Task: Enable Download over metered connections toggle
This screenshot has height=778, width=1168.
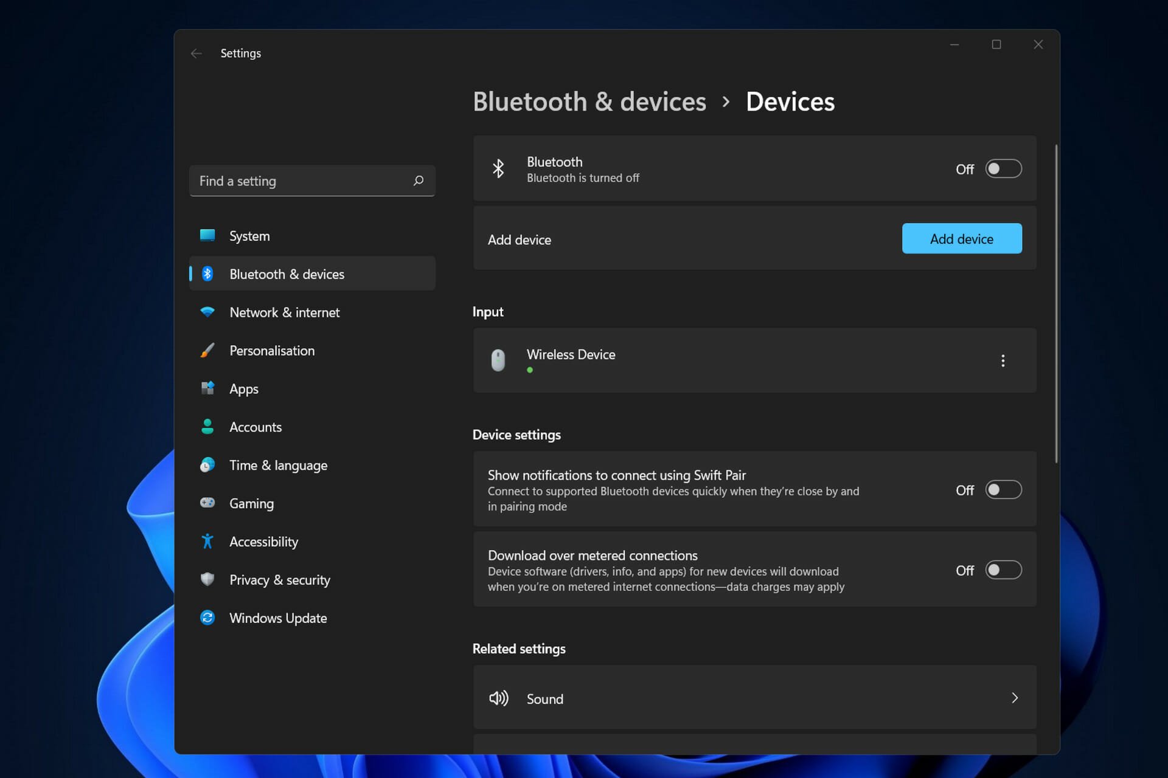Action: pos(1003,570)
